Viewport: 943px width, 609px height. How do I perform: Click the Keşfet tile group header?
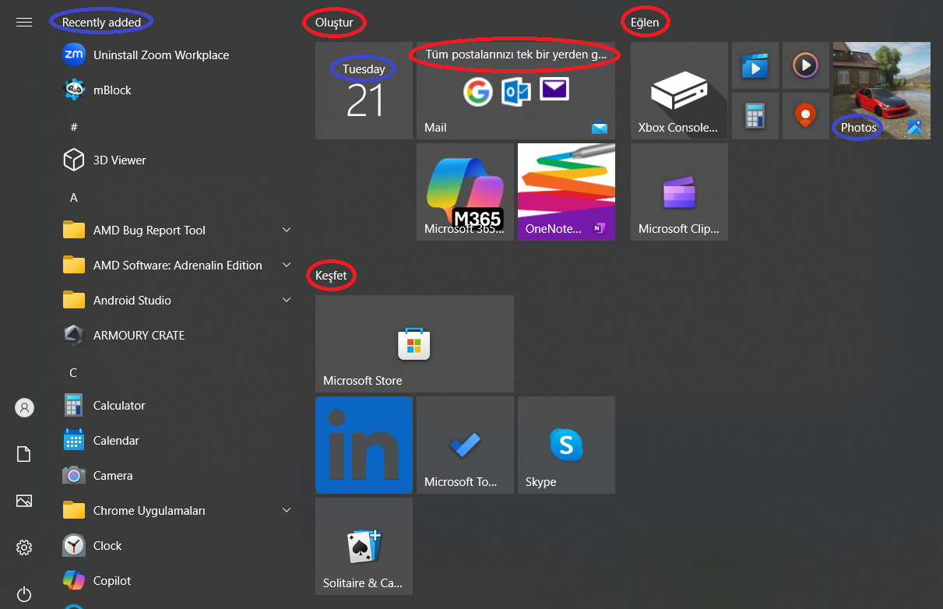point(331,275)
